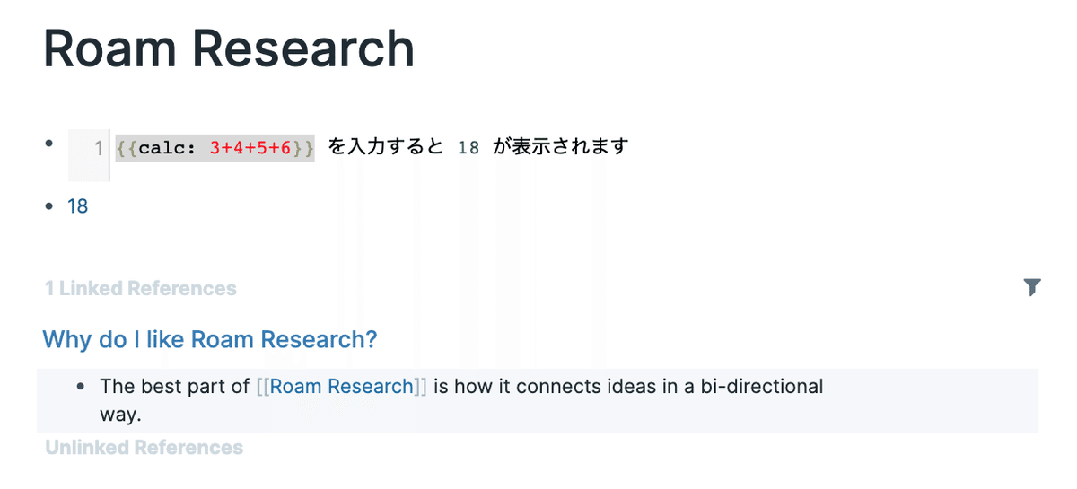The image size is (1077, 489).
Task: Expand the "Unlinked References" section
Action: pos(144,447)
